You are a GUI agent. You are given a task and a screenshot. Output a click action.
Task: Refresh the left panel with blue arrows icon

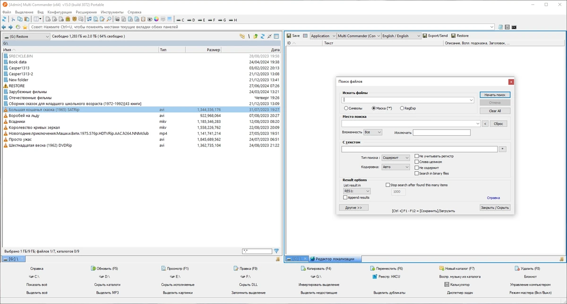[x=262, y=36]
